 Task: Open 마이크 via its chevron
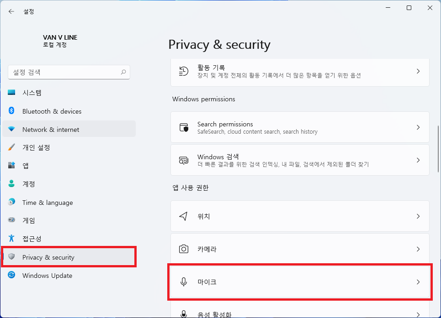coord(418,282)
